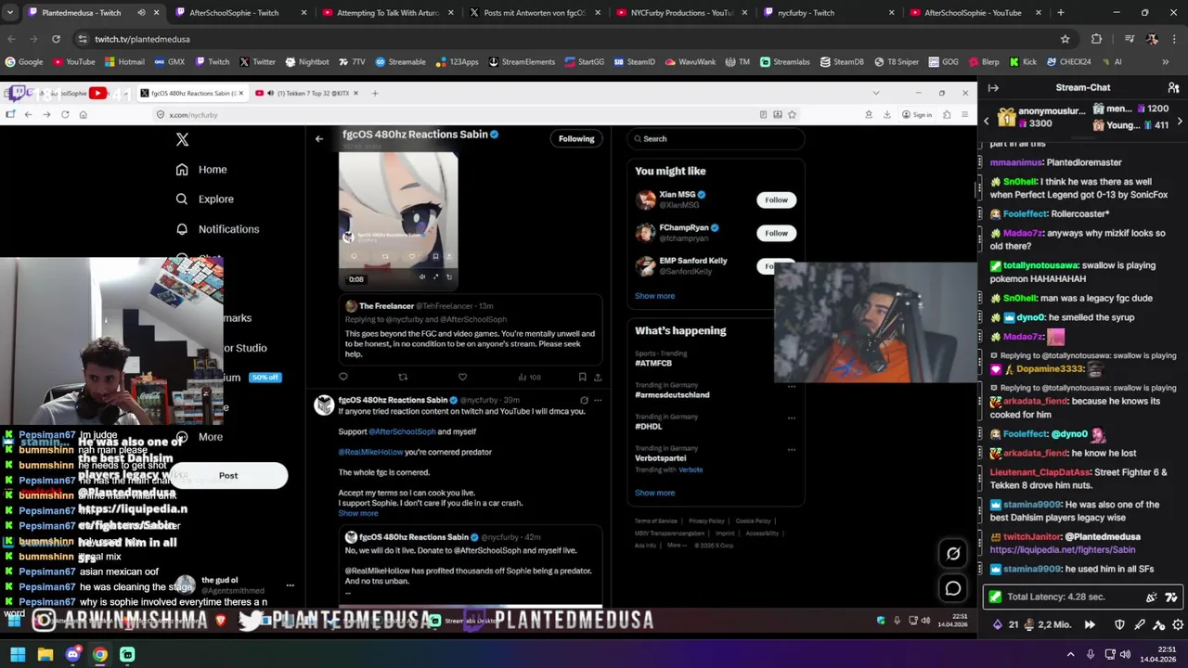1188x668 pixels.
Task: Open the Nightbot bookmark
Action: pos(306,62)
